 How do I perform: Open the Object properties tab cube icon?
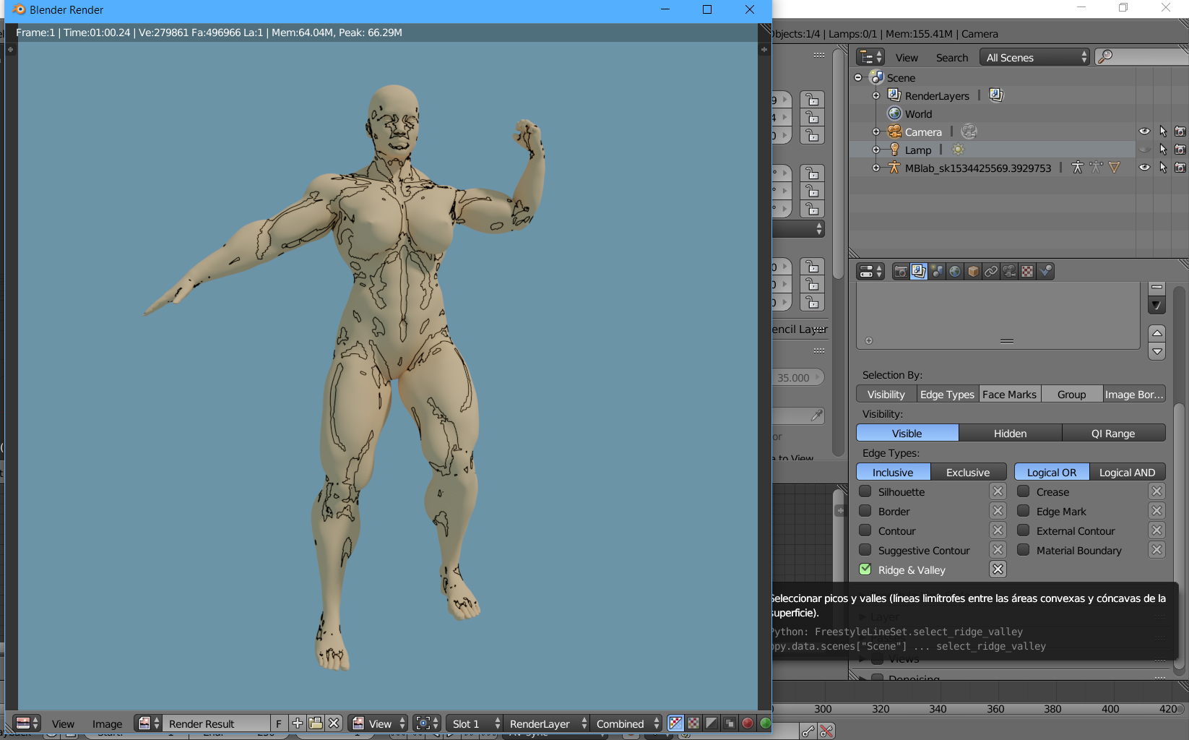973,272
